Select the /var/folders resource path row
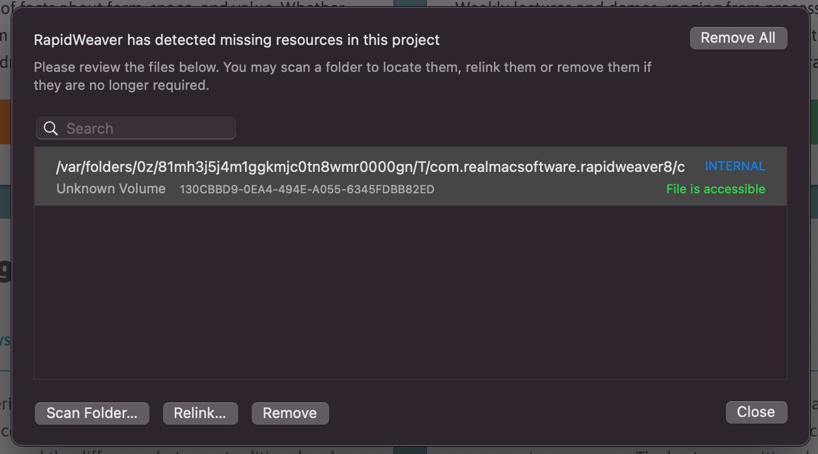 point(411,177)
